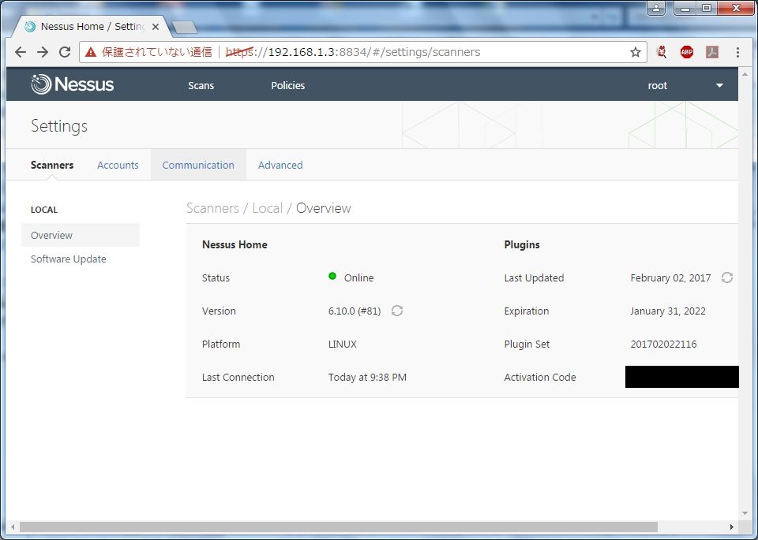This screenshot has width=758, height=540.
Task: Open Software Update in the sidebar
Action: pyautogui.click(x=69, y=259)
